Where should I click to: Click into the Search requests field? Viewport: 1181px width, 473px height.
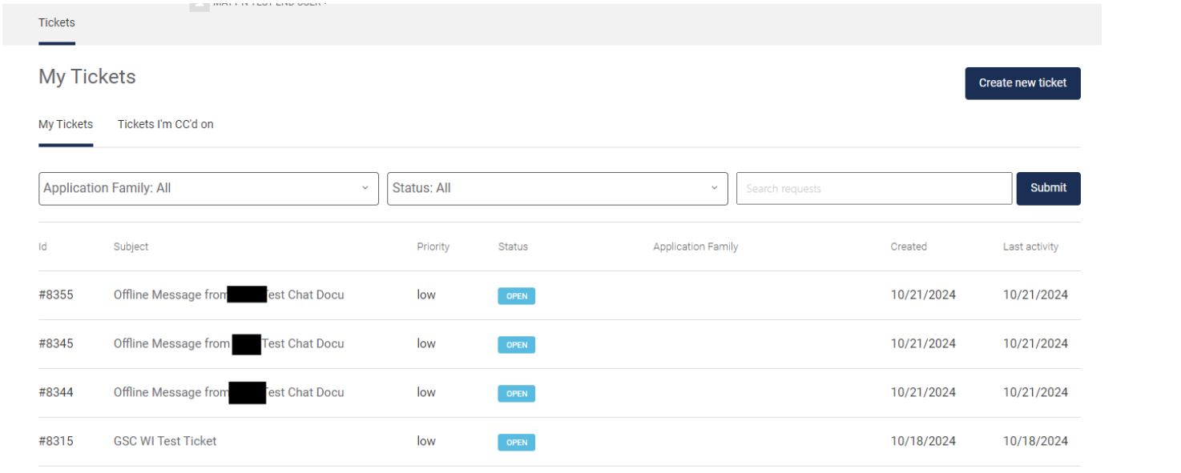coord(873,189)
